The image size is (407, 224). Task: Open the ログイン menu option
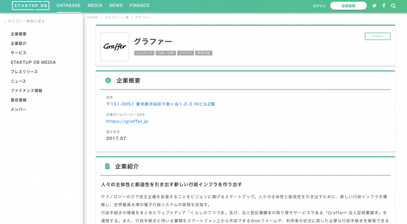point(319,6)
